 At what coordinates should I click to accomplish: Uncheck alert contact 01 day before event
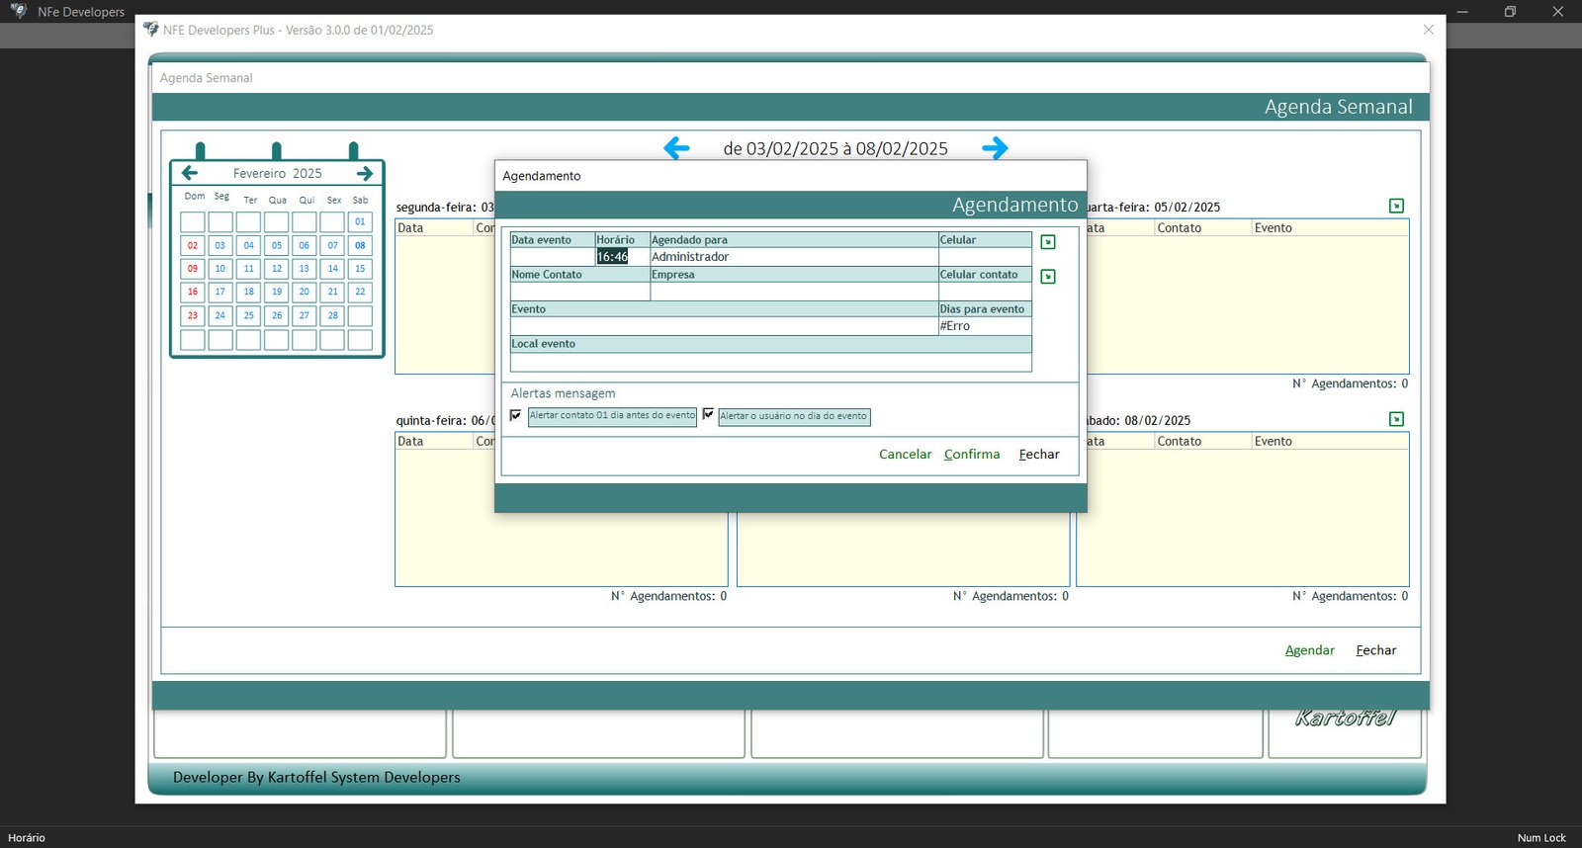click(516, 415)
